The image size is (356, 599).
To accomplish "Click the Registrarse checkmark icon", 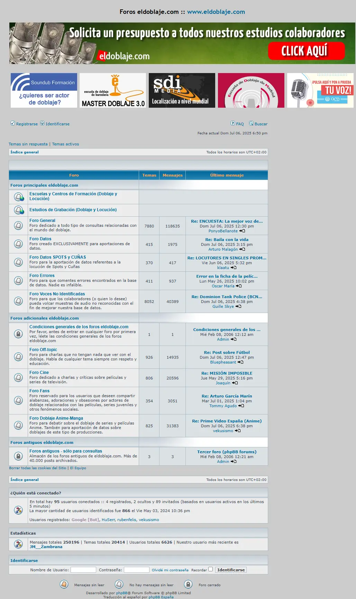I will click(13, 123).
